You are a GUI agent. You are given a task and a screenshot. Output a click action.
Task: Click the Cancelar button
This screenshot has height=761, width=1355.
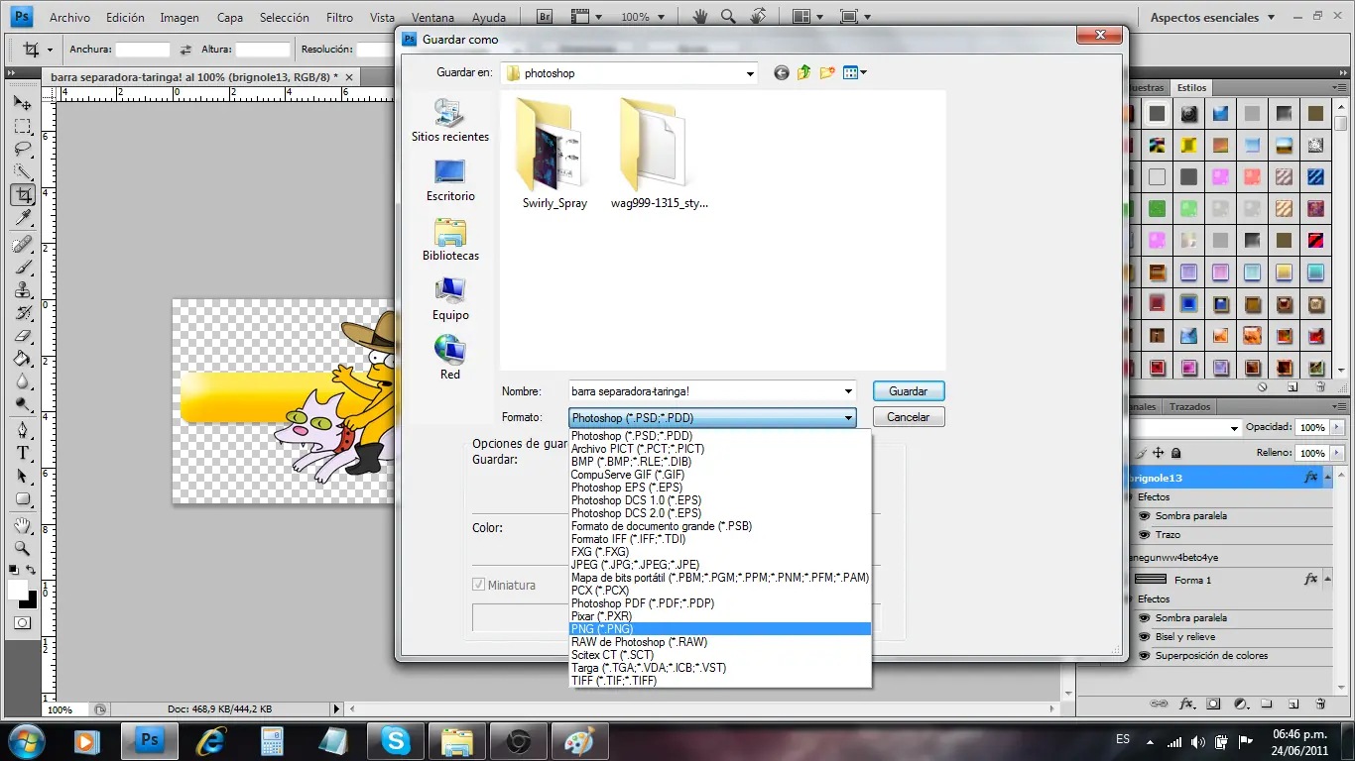click(x=909, y=417)
